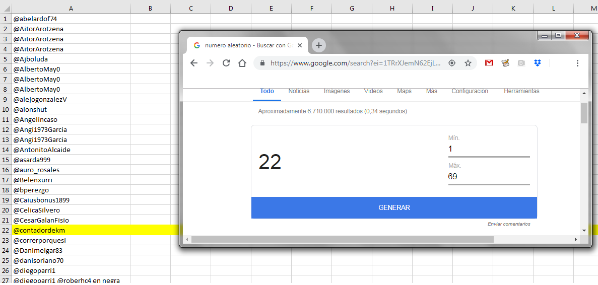Switch to the Maps search tab
Image resolution: width=598 pixels, height=285 pixels.
point(404,92)
